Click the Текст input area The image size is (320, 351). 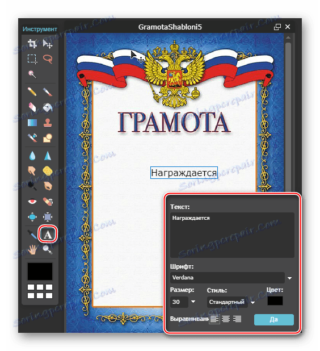232,235
